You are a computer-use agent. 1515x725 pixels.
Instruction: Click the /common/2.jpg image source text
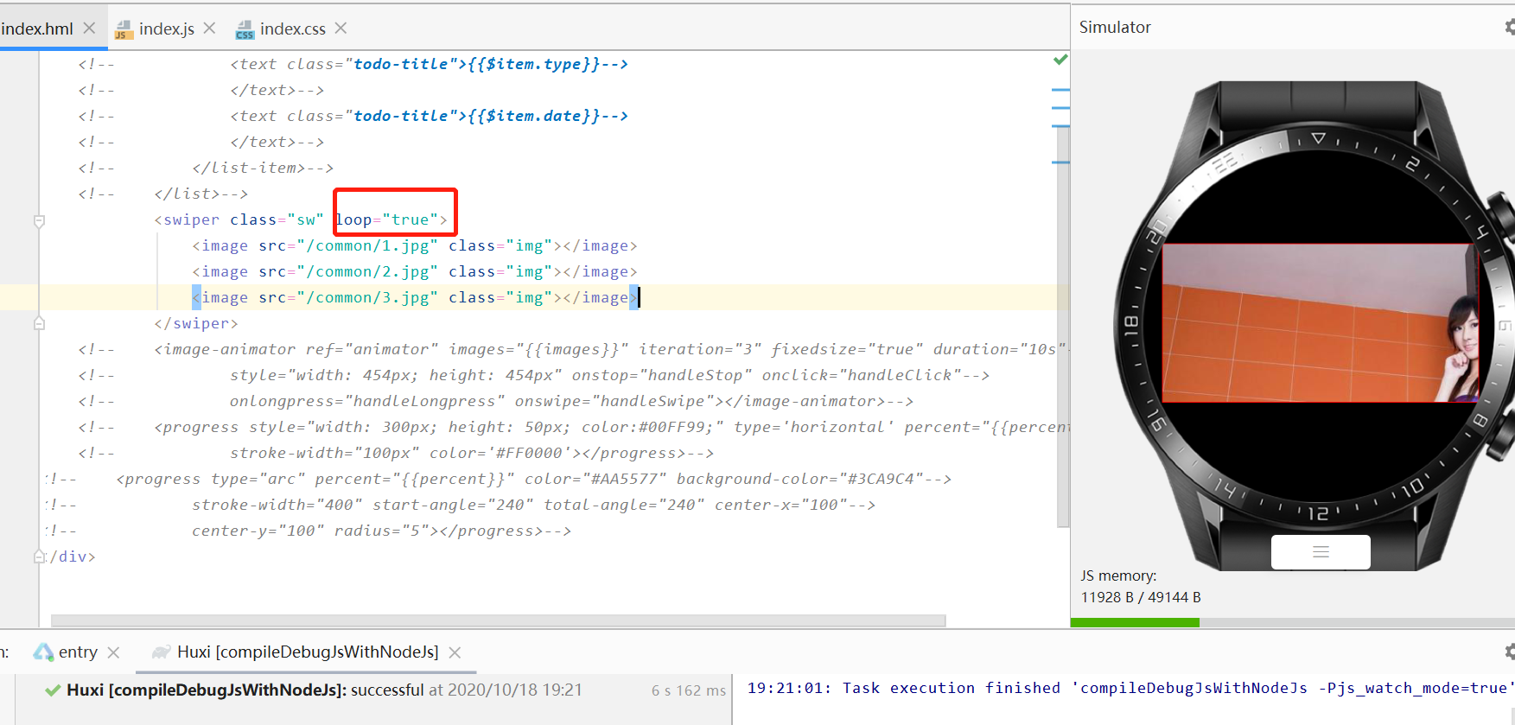(x=367, y=271)
